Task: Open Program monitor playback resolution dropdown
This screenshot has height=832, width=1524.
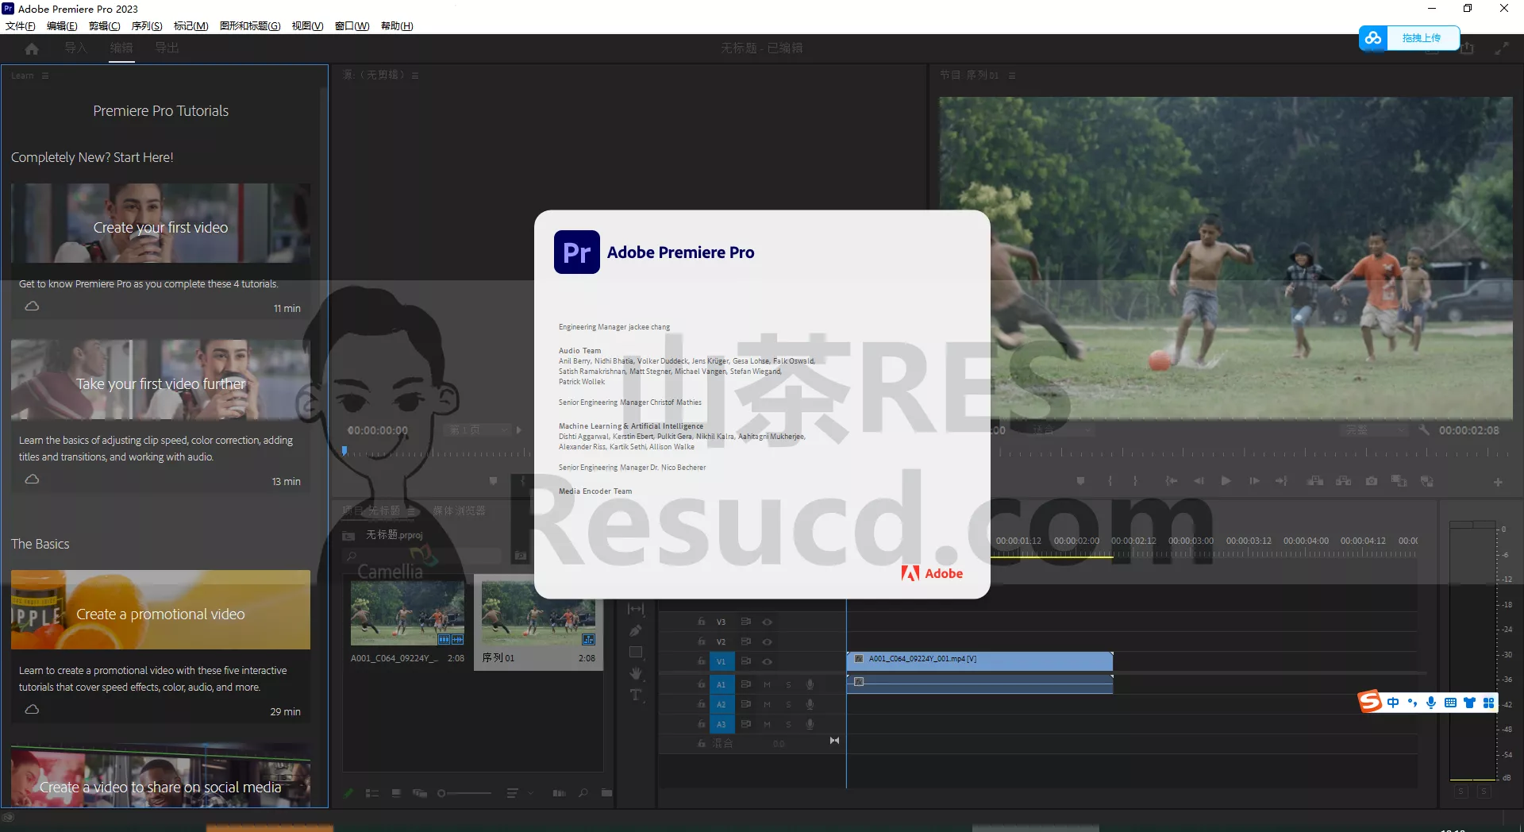Action: click(1373, 429)
